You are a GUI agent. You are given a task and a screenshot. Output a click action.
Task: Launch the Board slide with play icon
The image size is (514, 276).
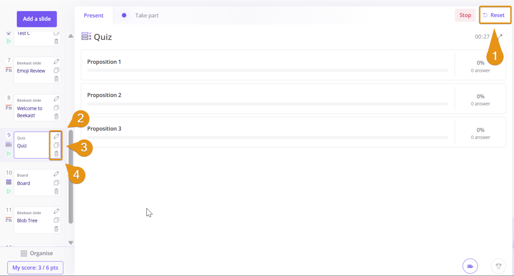tap(9, 191)
